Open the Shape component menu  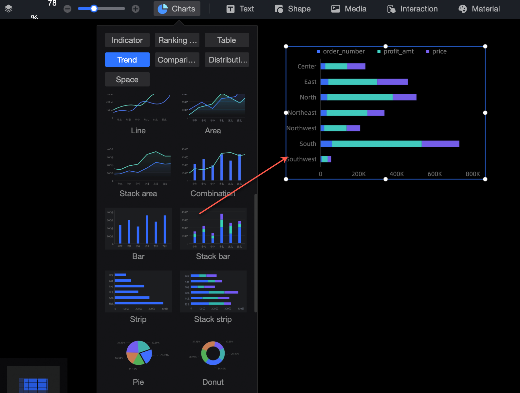[x=293, y=9]
